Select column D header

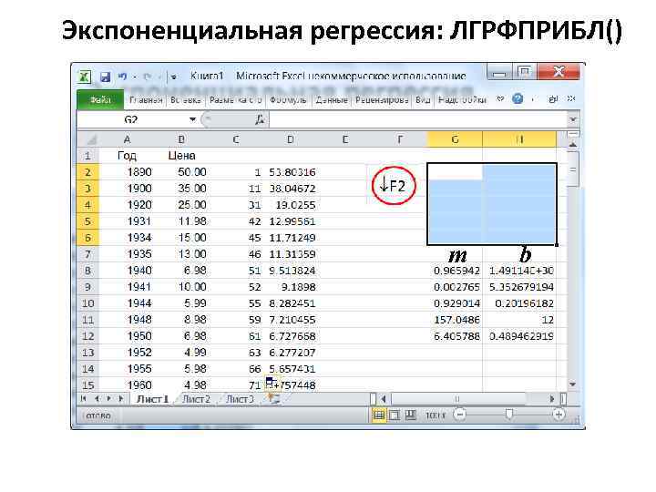point(291,139)
